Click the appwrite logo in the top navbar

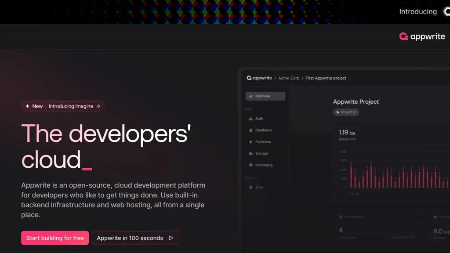[x=422, y=36]
